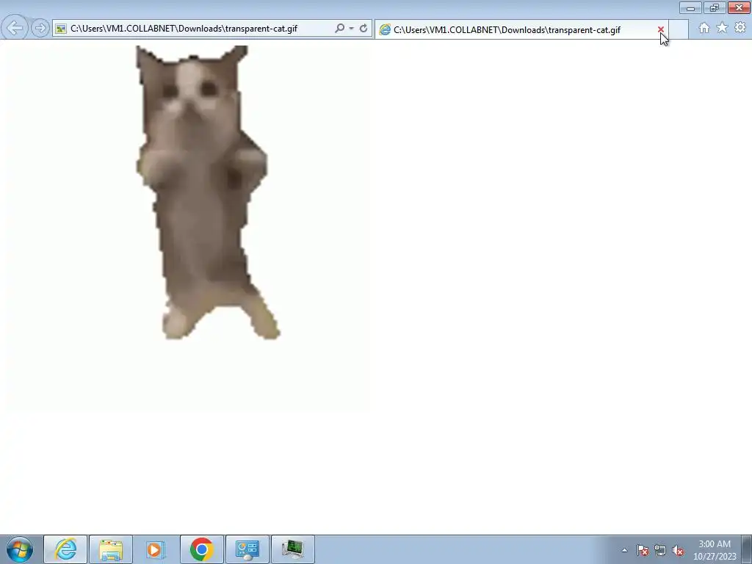The width and height of the screenshot is (752, 564).
Task: Open Favorites with the star icon
Action: [x=722, y=28]
